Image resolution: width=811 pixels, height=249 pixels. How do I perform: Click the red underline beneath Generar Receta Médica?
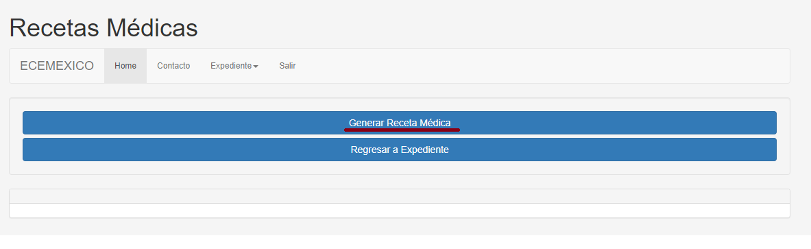pos(402,130)
